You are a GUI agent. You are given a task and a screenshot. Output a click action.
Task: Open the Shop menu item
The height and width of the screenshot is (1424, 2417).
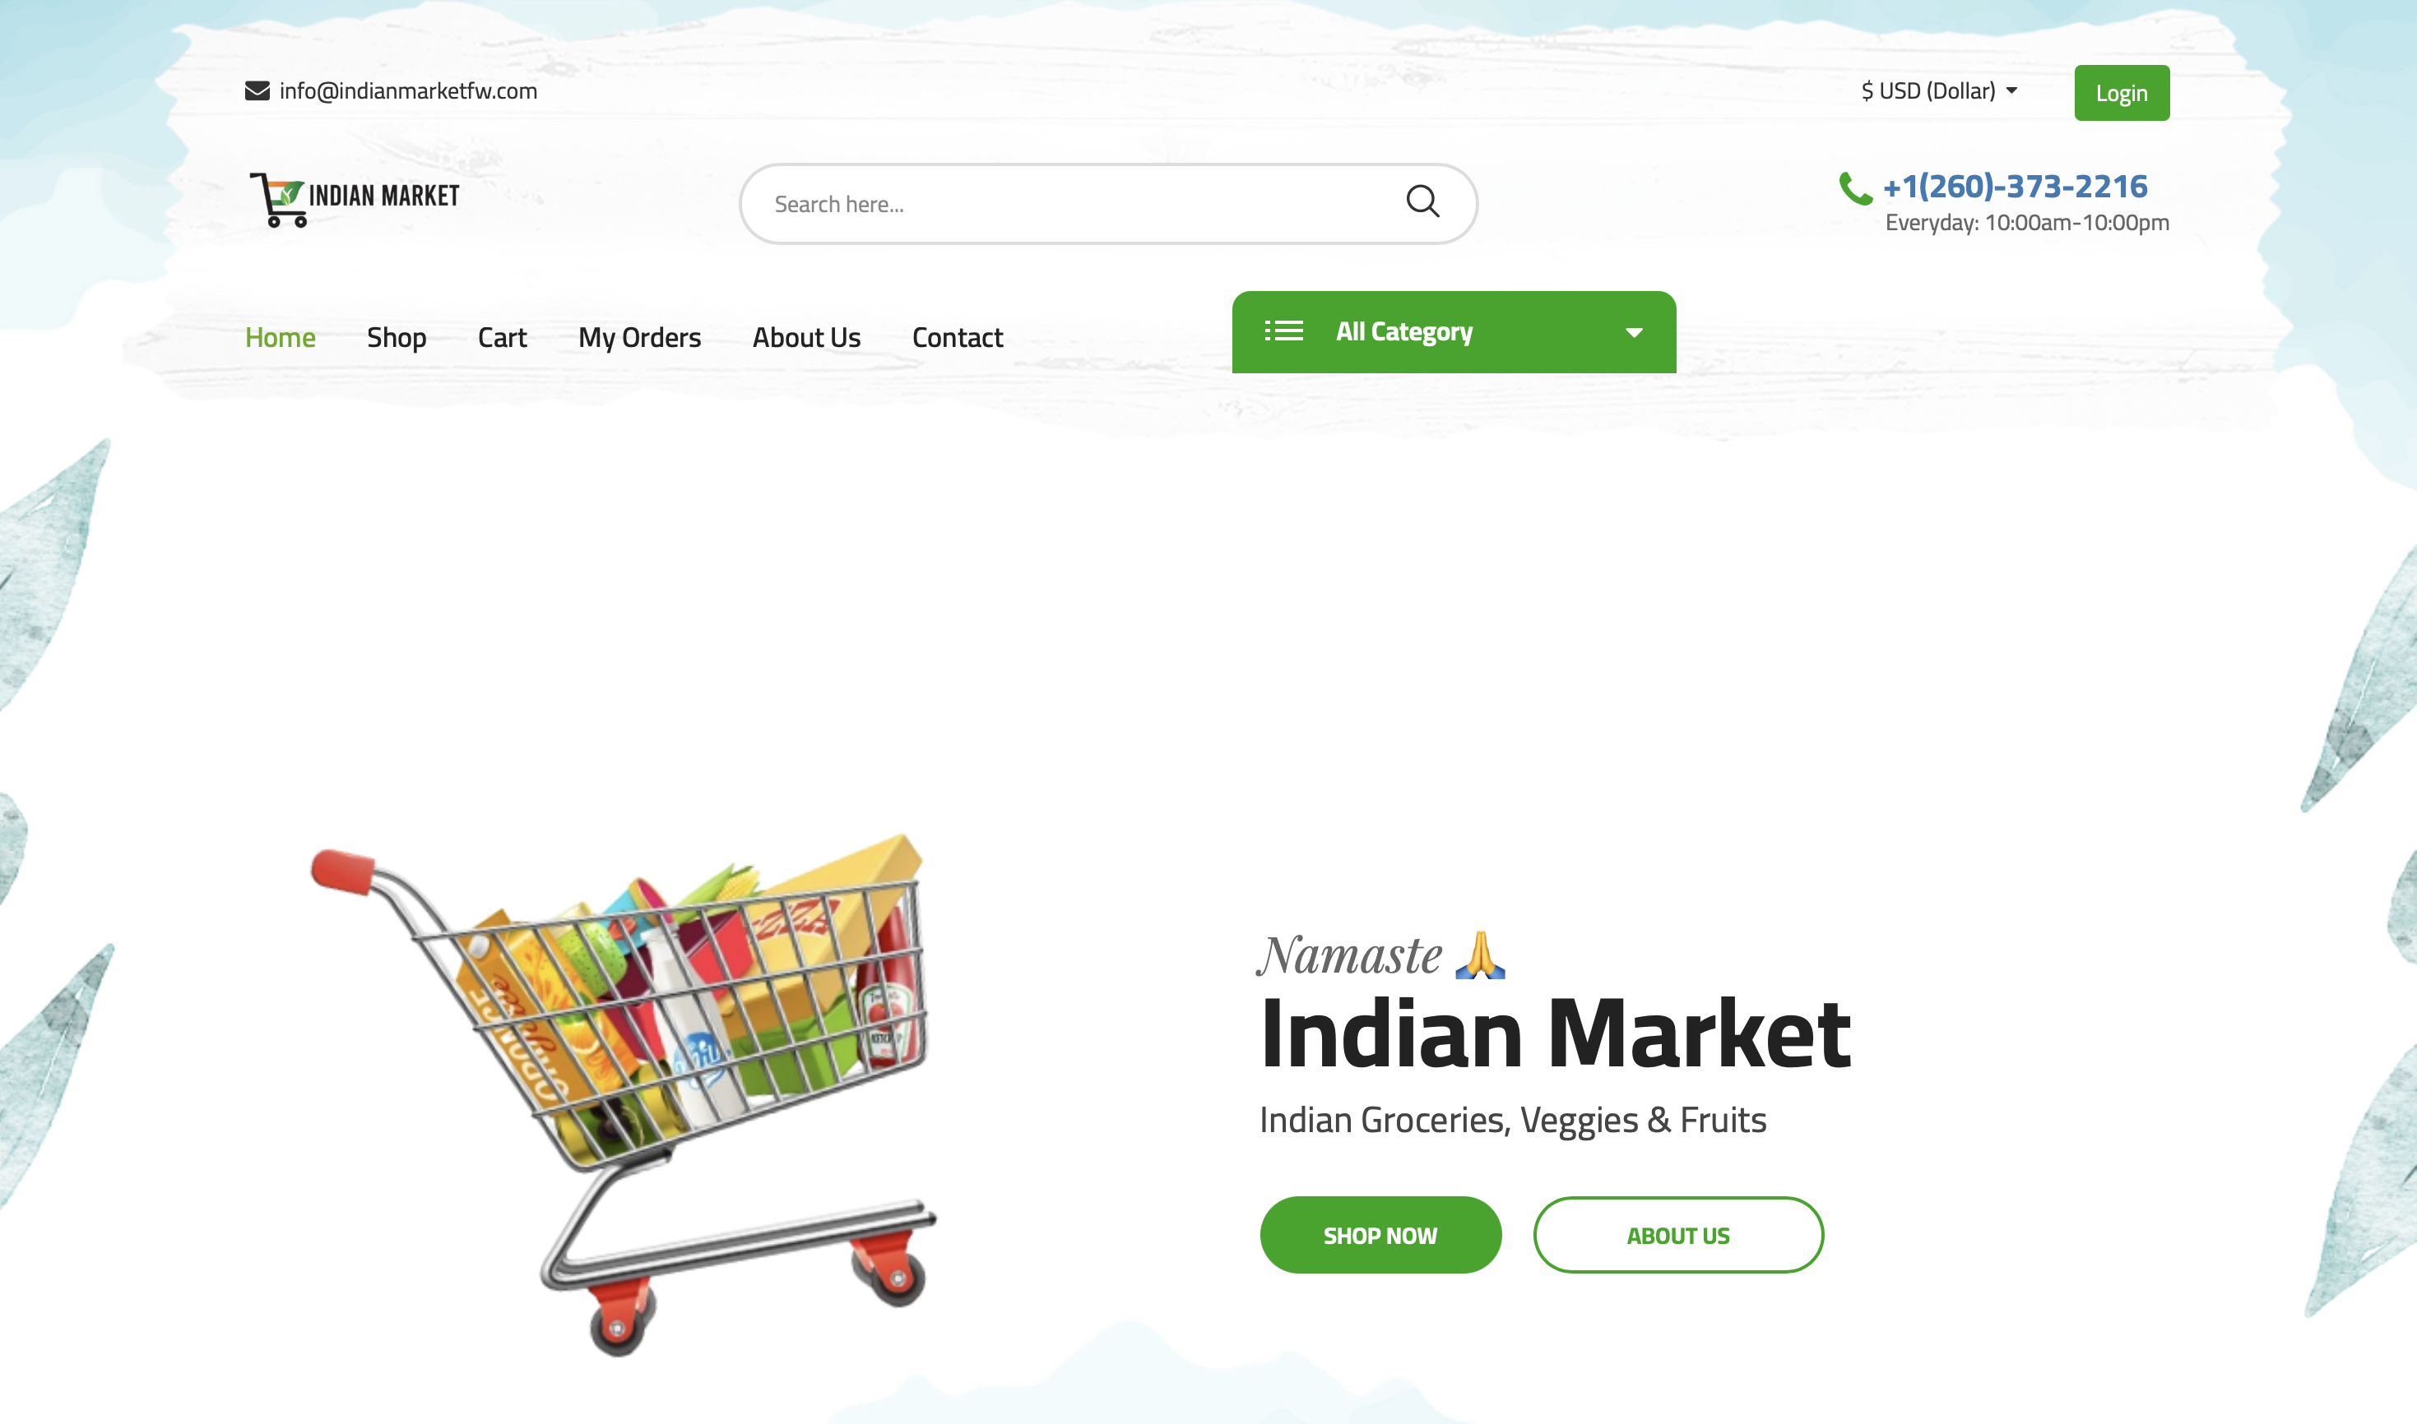(397, 338)
